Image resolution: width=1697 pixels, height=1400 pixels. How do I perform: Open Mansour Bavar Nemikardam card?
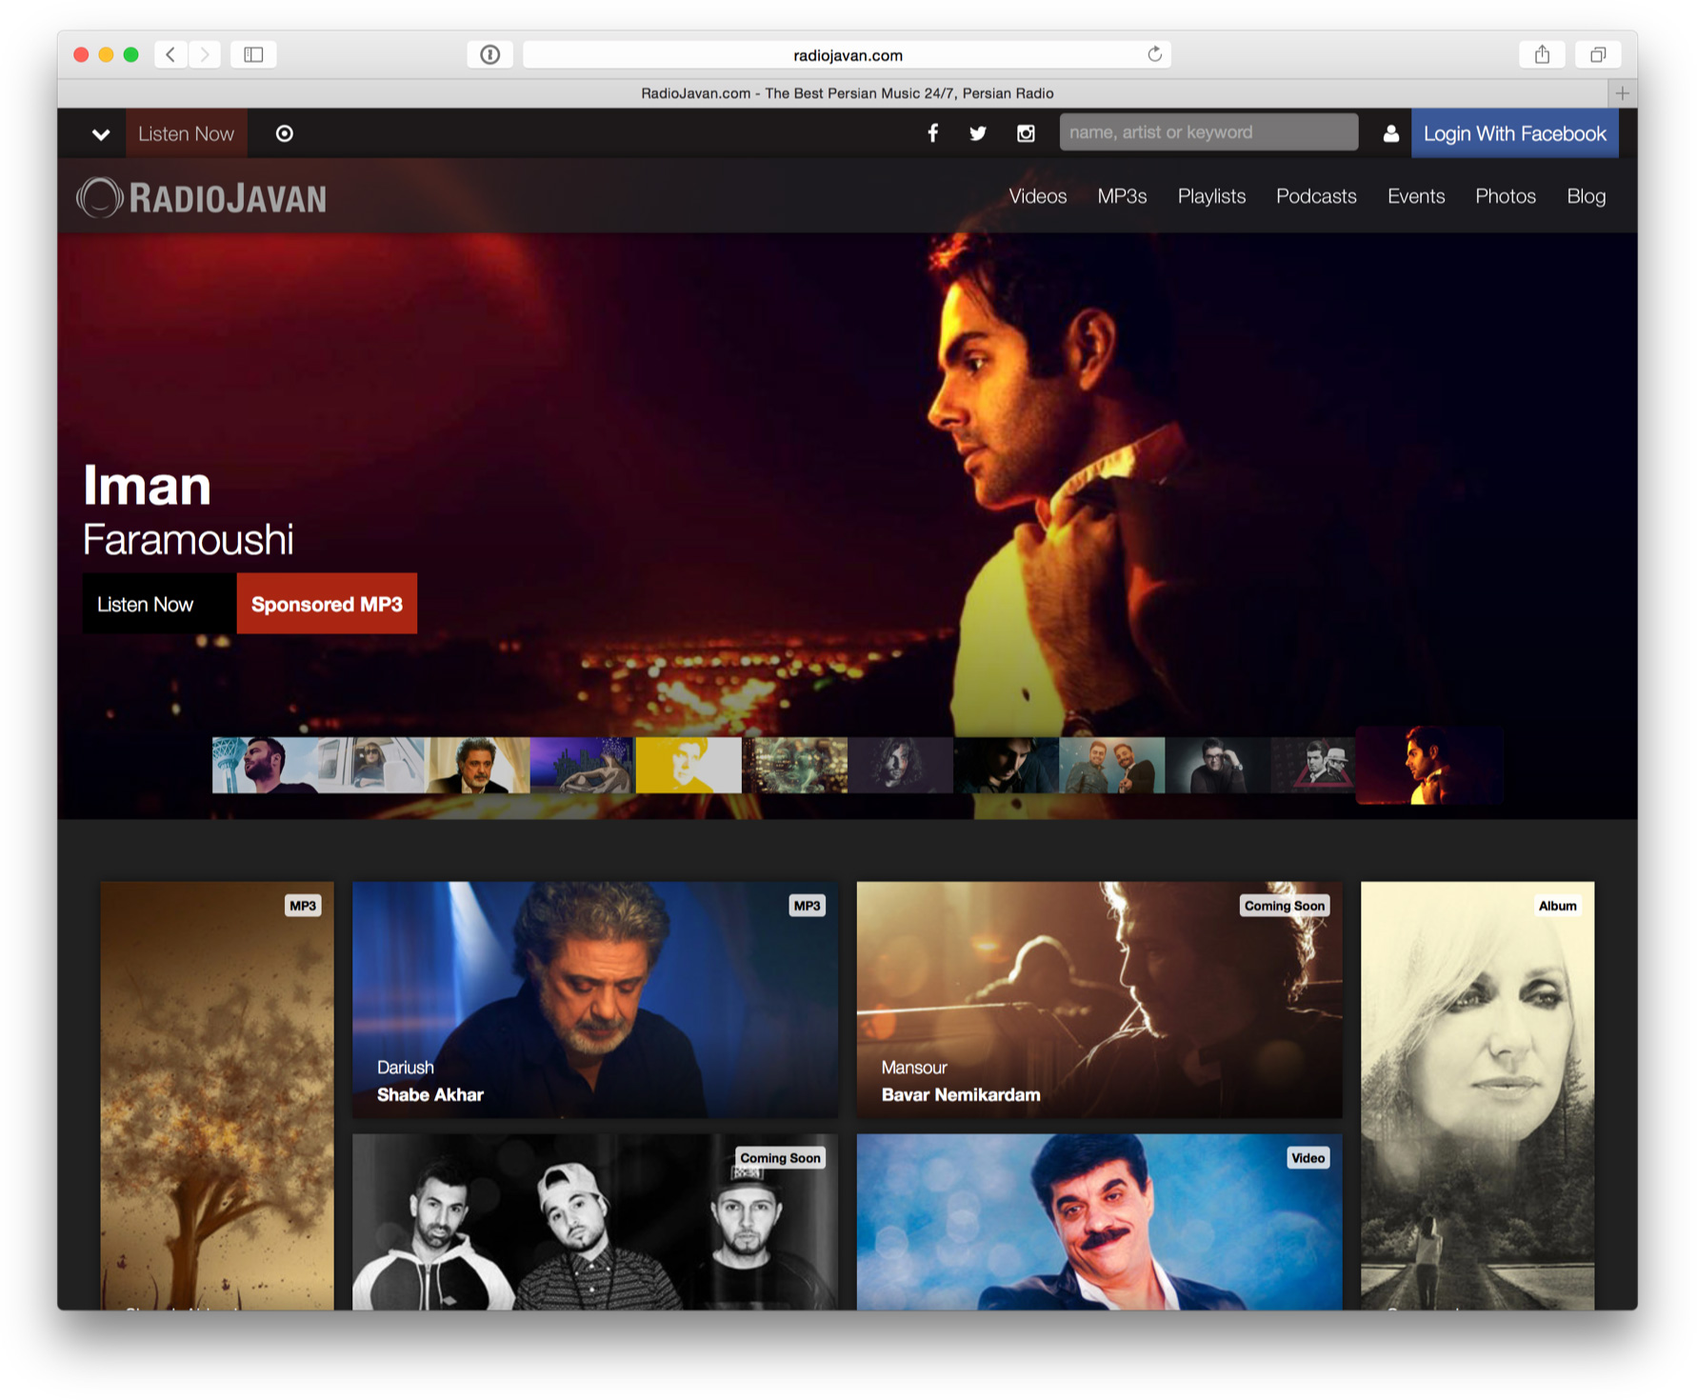tap(1099, 999)
